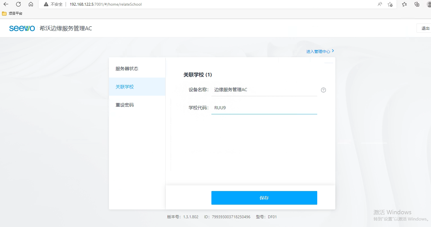Click the browser back arrow
431x227 pixels.
point(6,4)
